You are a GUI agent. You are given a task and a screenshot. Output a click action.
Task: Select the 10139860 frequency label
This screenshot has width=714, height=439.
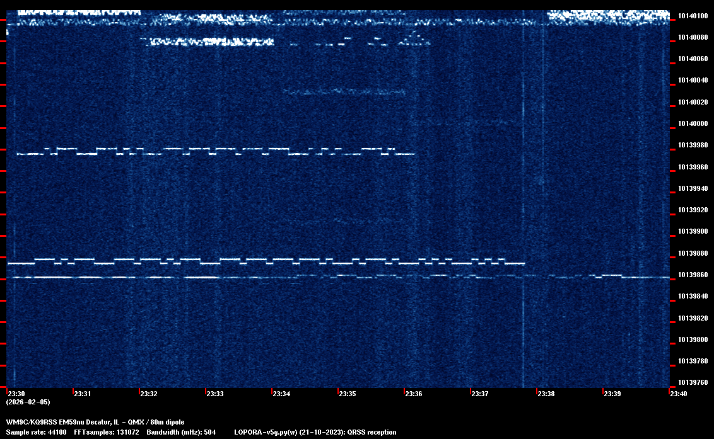(693, 275)
